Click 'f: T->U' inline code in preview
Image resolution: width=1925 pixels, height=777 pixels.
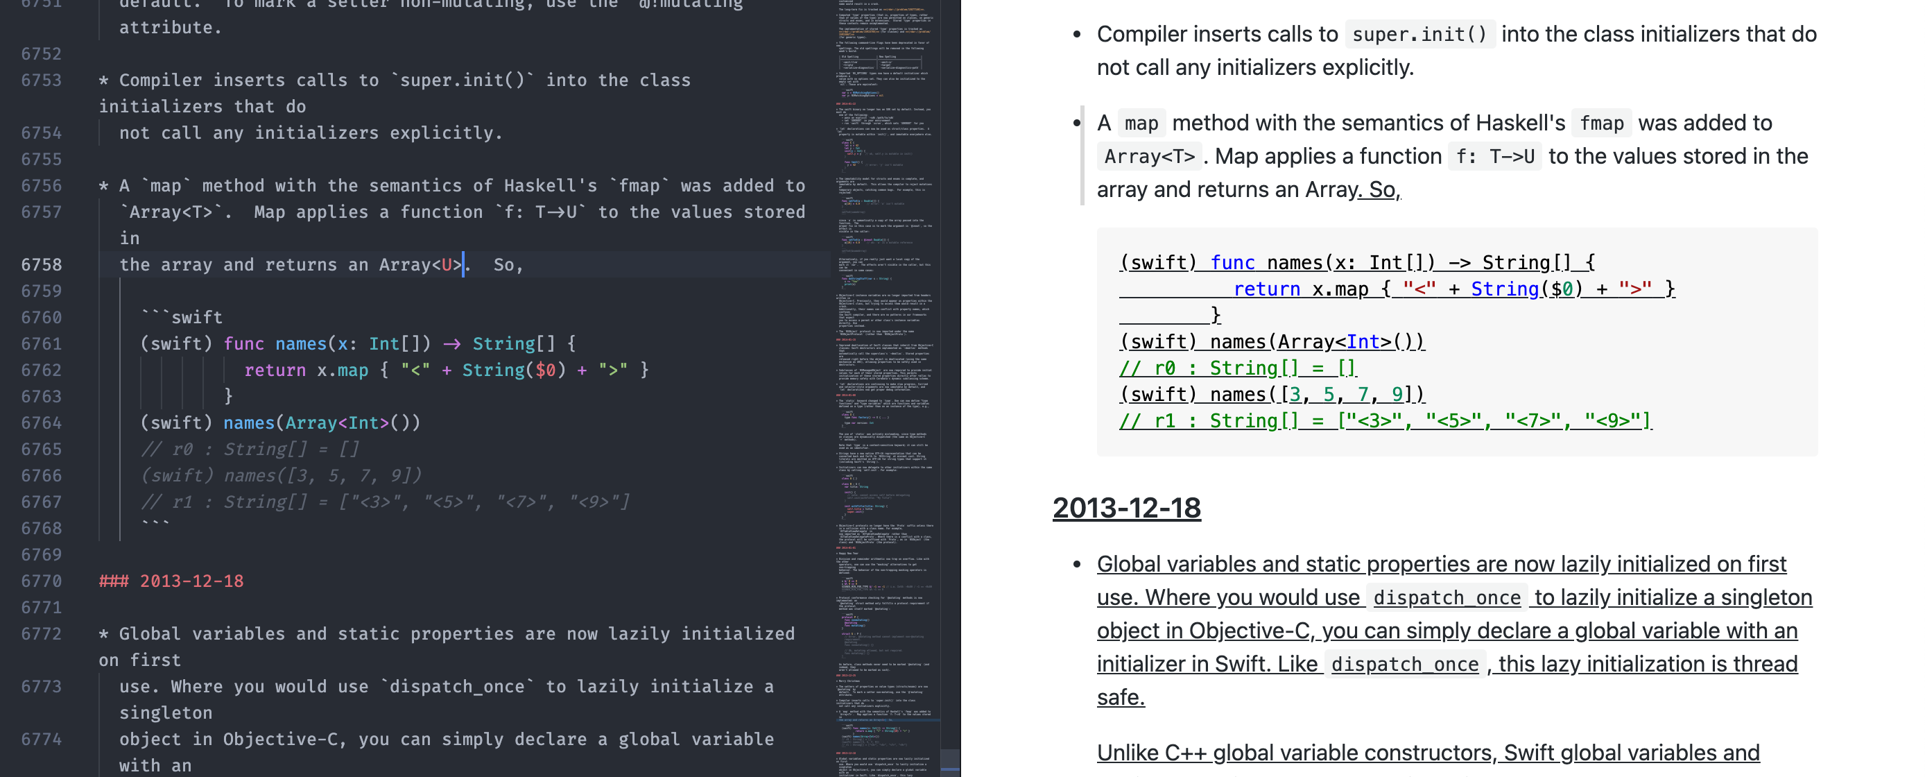tap(1494, 156)
